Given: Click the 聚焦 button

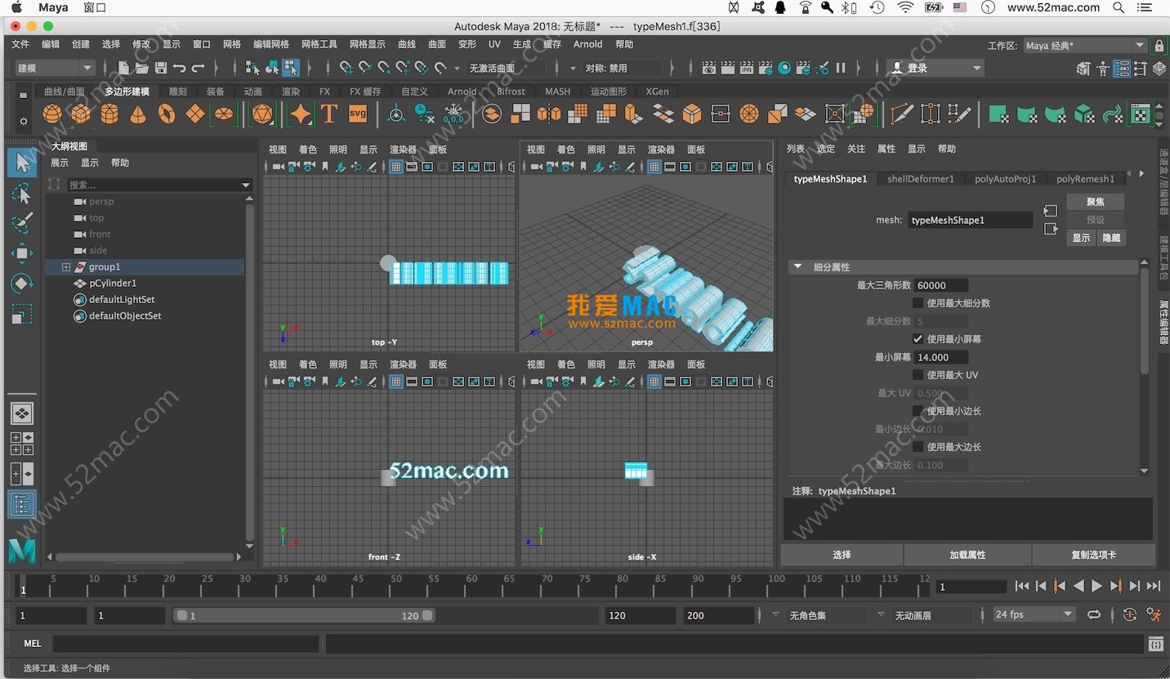Looking at the screenshot, I should 1096,202.
